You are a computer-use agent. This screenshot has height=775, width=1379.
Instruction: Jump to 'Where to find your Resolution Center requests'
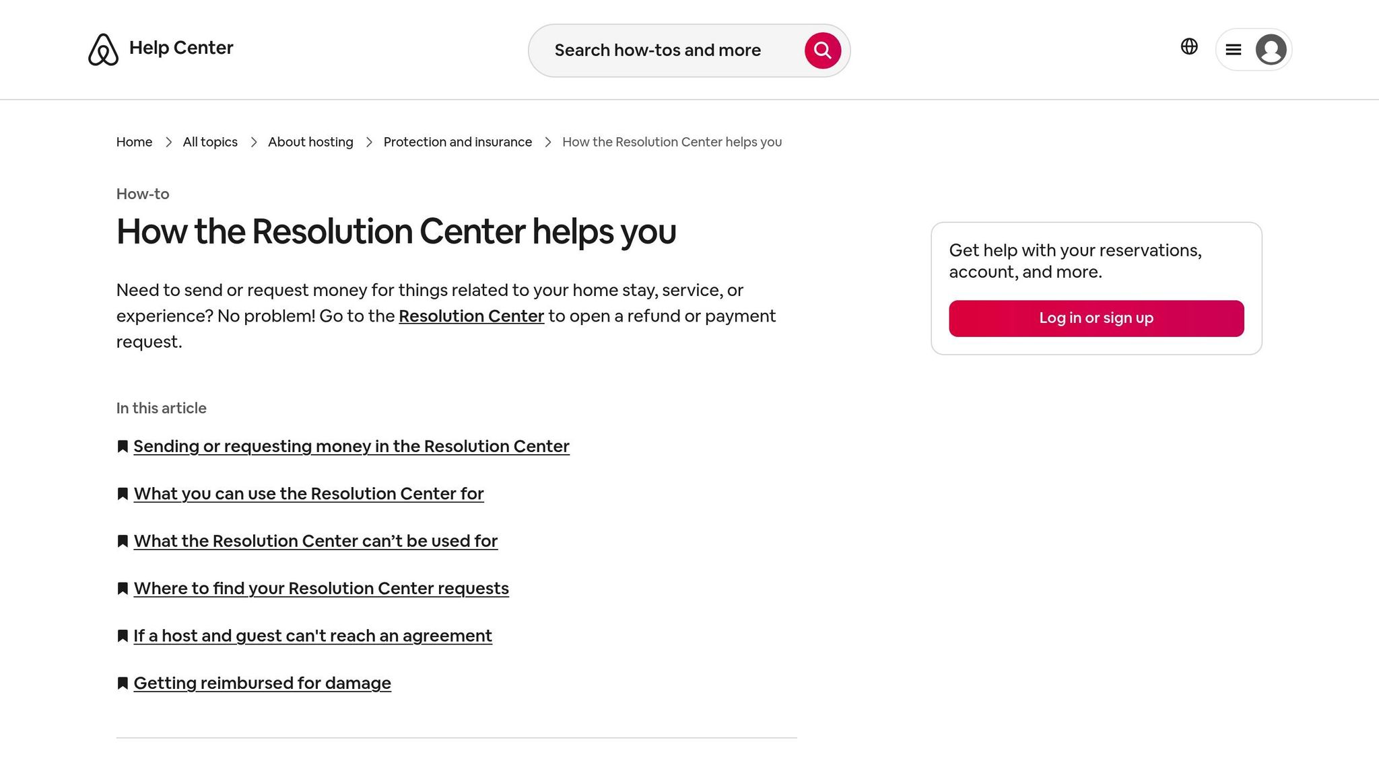(321, 588)
